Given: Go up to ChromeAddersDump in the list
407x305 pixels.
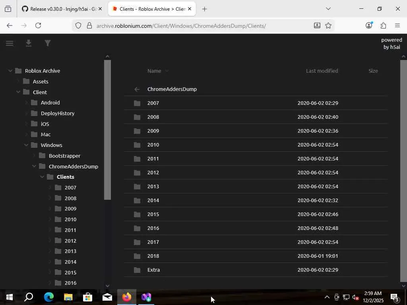Looking at the screenshot, I should point(256,89).
